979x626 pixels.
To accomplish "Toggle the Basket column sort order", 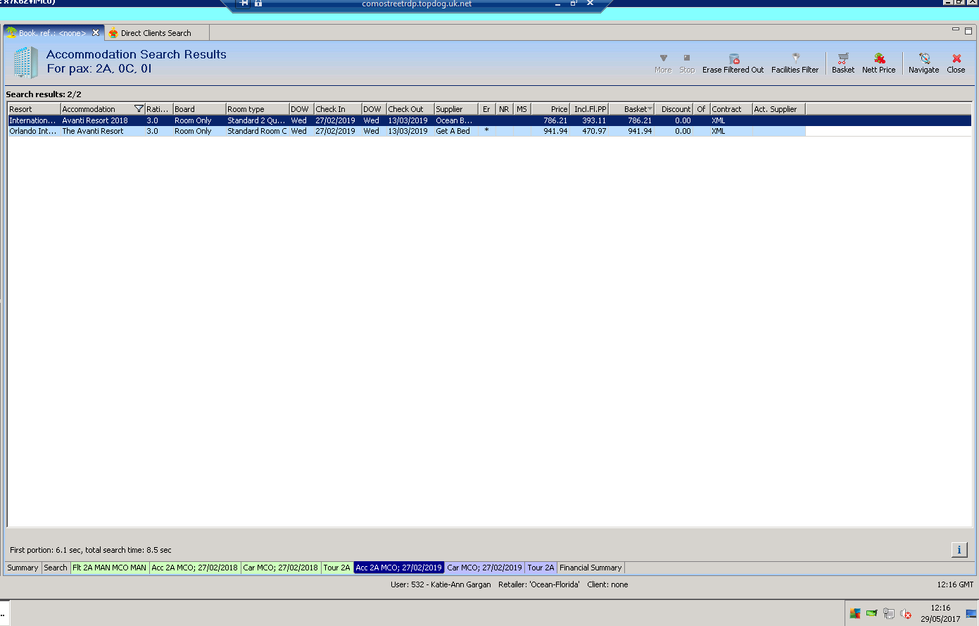I will [631, 109].
